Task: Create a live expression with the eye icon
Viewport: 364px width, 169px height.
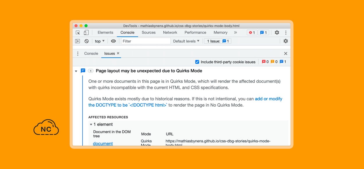Action: tap(113, 41)
